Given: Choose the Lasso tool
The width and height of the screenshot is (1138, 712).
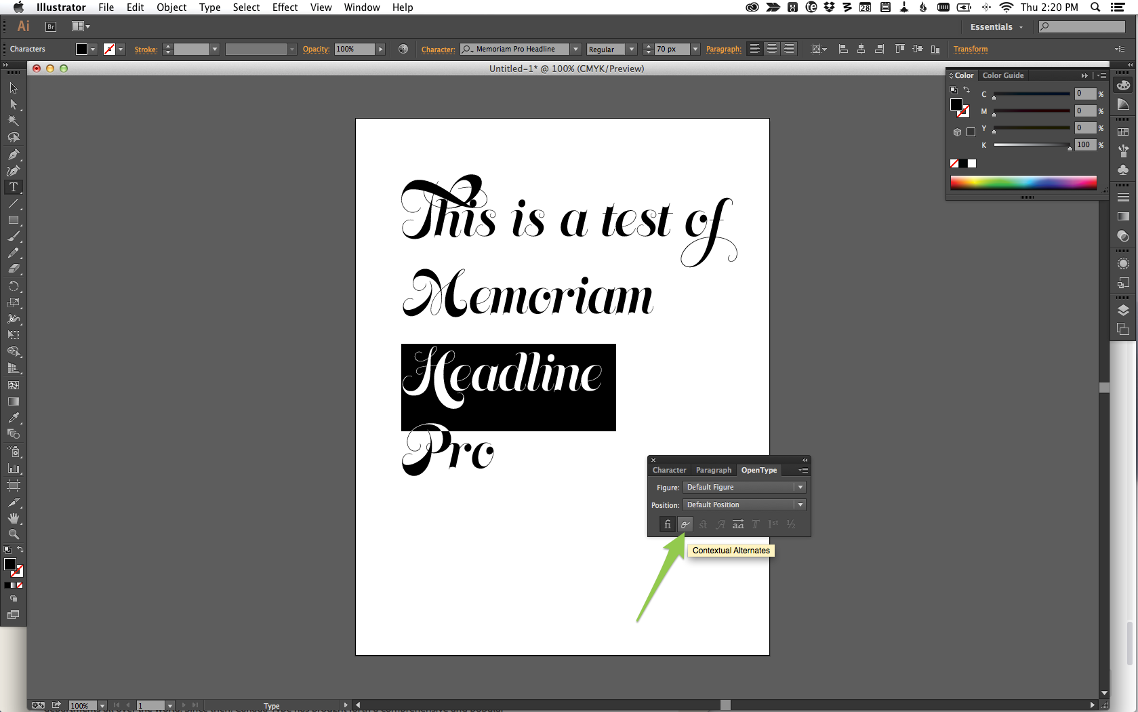Looking at the screenshot, I should click(x=14, y=137).
